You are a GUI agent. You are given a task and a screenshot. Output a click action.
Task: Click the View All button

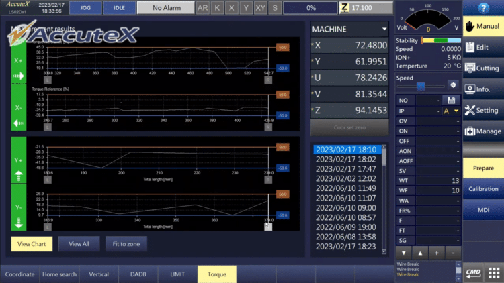pos(79,244)
